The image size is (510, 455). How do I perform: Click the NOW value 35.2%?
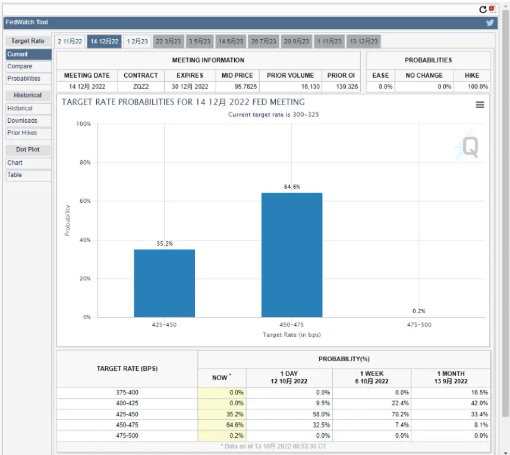(x=235, y=414)
